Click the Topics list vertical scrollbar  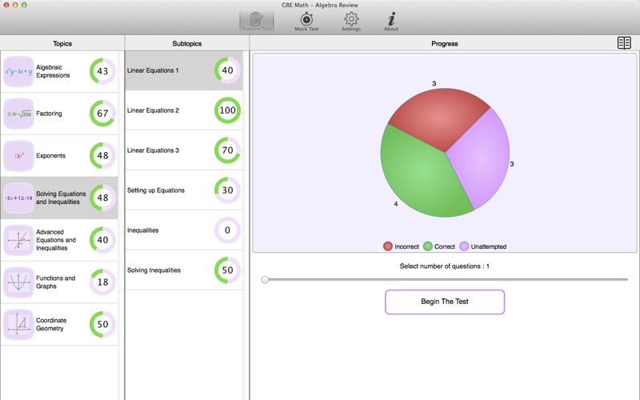(121, 226)
